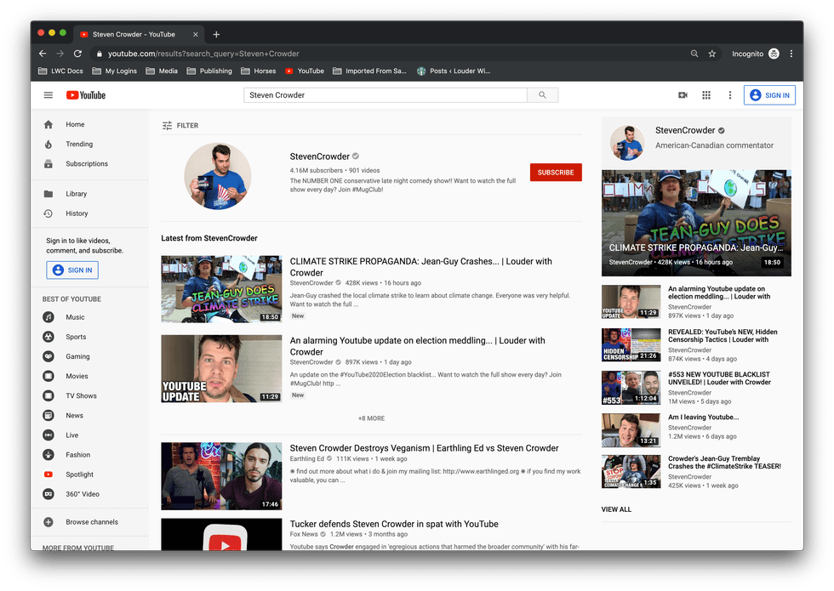
Task: Expand the +8 MORE videos
Action: [x=371, y=418]
